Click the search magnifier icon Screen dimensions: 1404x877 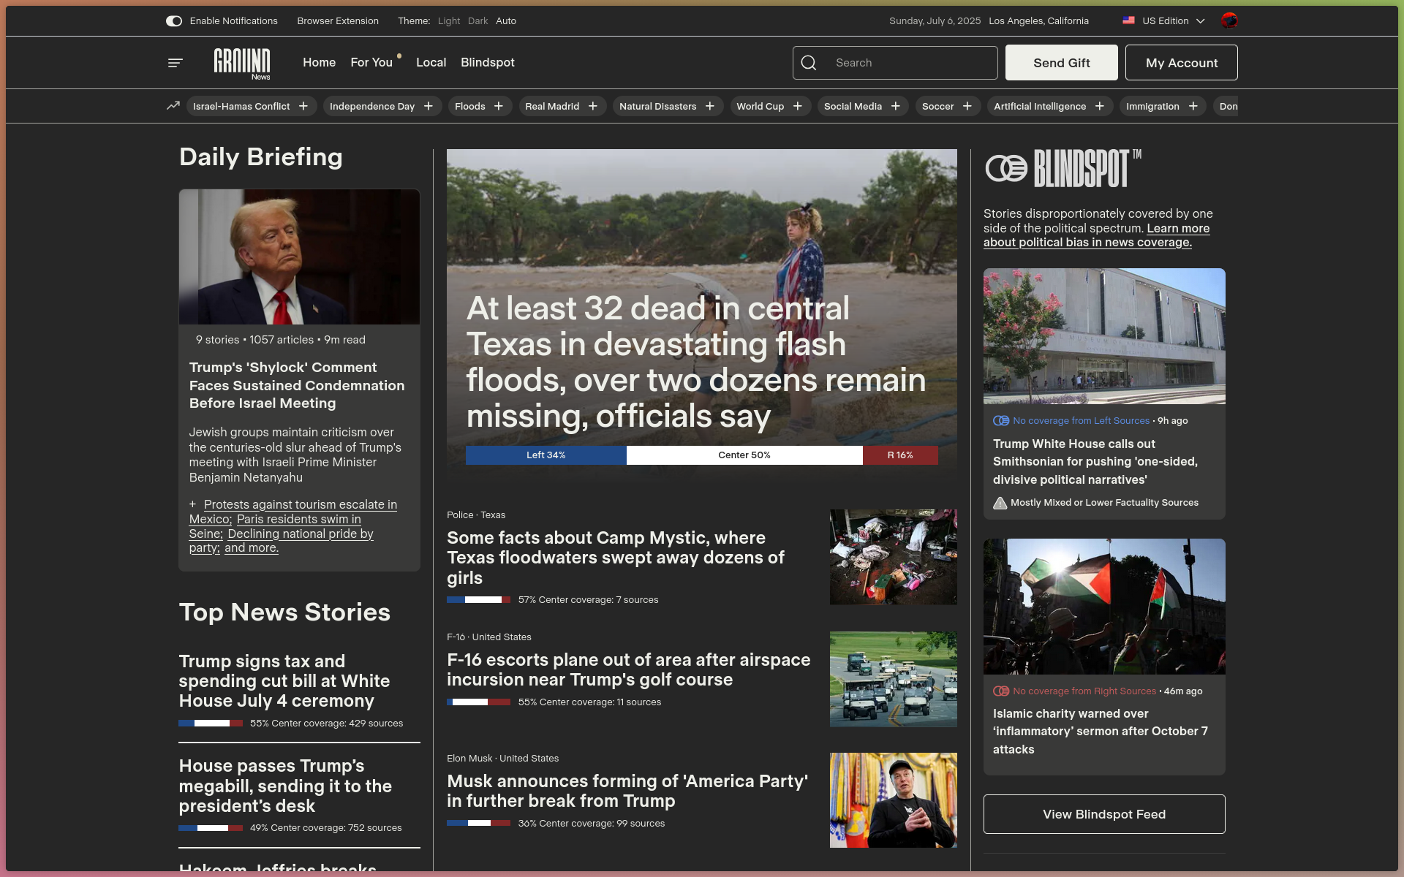pos(809,63)
